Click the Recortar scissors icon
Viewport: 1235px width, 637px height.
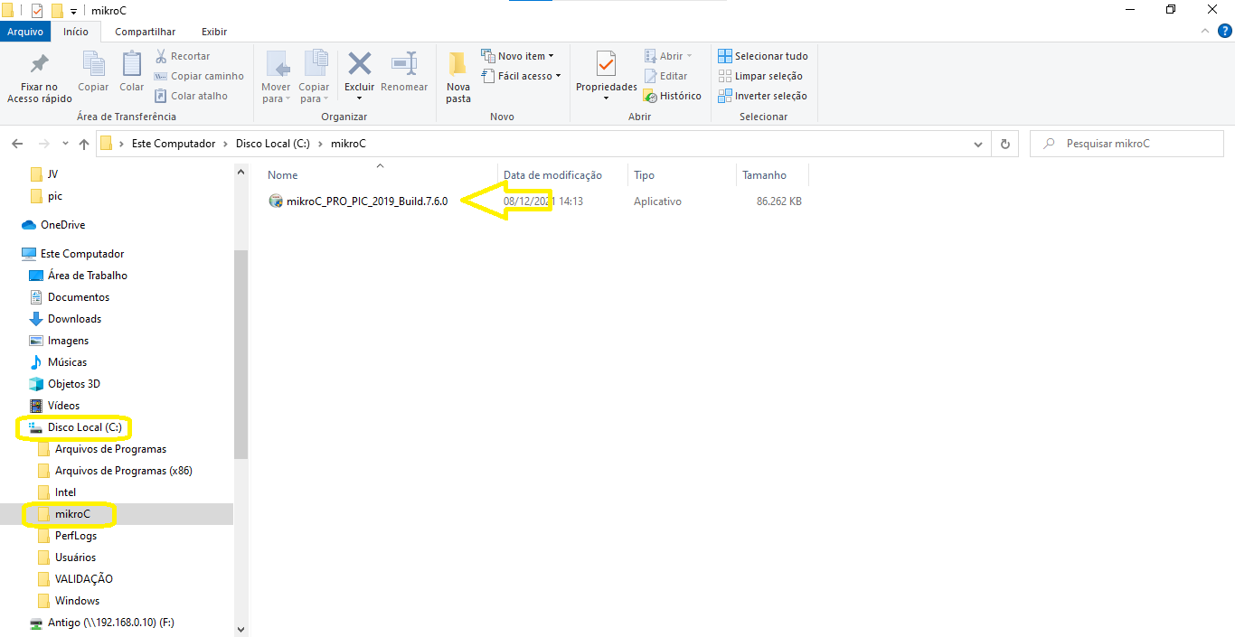pyautogui.click(x=162, y=56)
